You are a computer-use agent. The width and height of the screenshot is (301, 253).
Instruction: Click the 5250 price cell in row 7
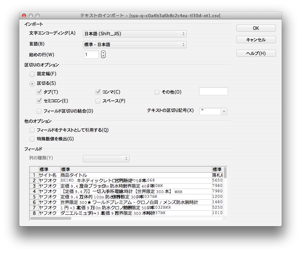click(x=217, y=208)
